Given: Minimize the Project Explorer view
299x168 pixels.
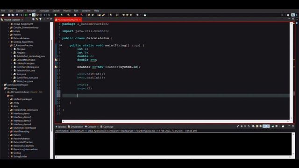Looking at the screenshot, I should (48, 19).
